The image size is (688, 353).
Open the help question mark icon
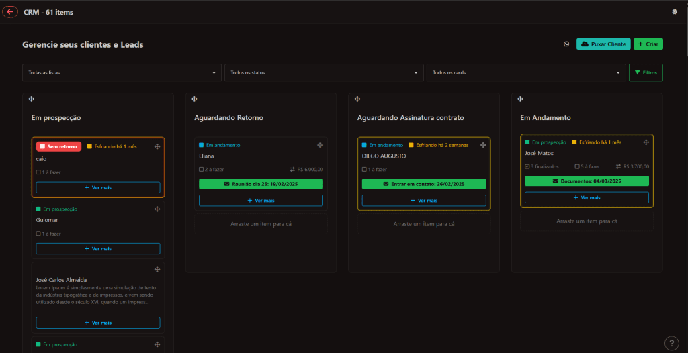pos(671,343)
